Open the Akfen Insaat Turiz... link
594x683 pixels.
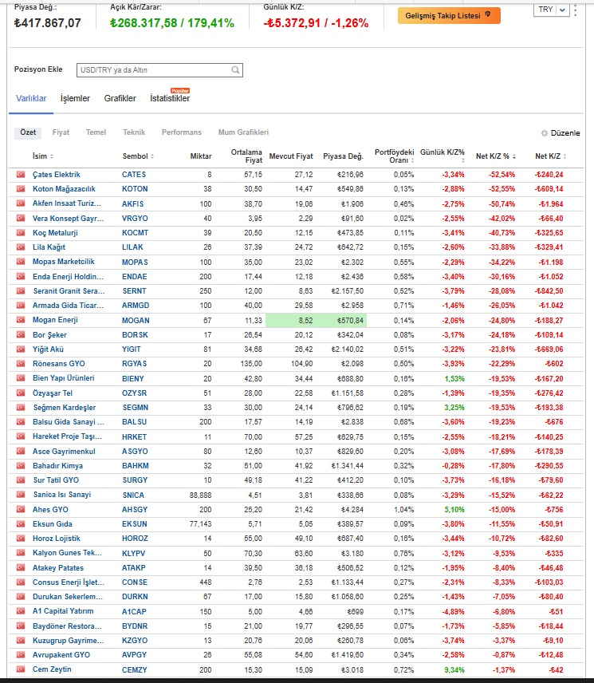point(67,203)
